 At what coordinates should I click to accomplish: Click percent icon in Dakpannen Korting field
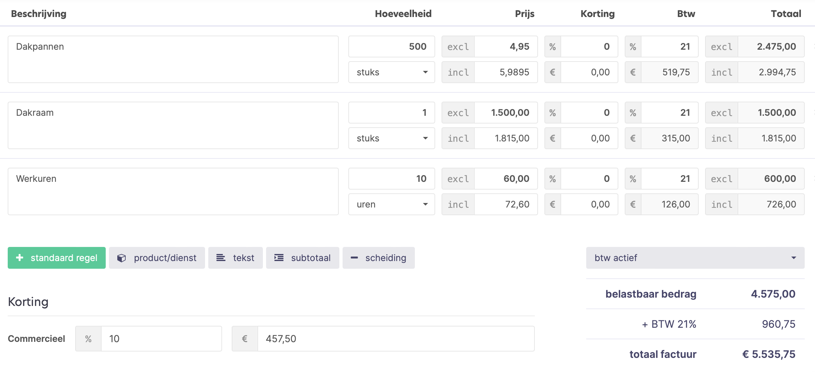point(553,47)
